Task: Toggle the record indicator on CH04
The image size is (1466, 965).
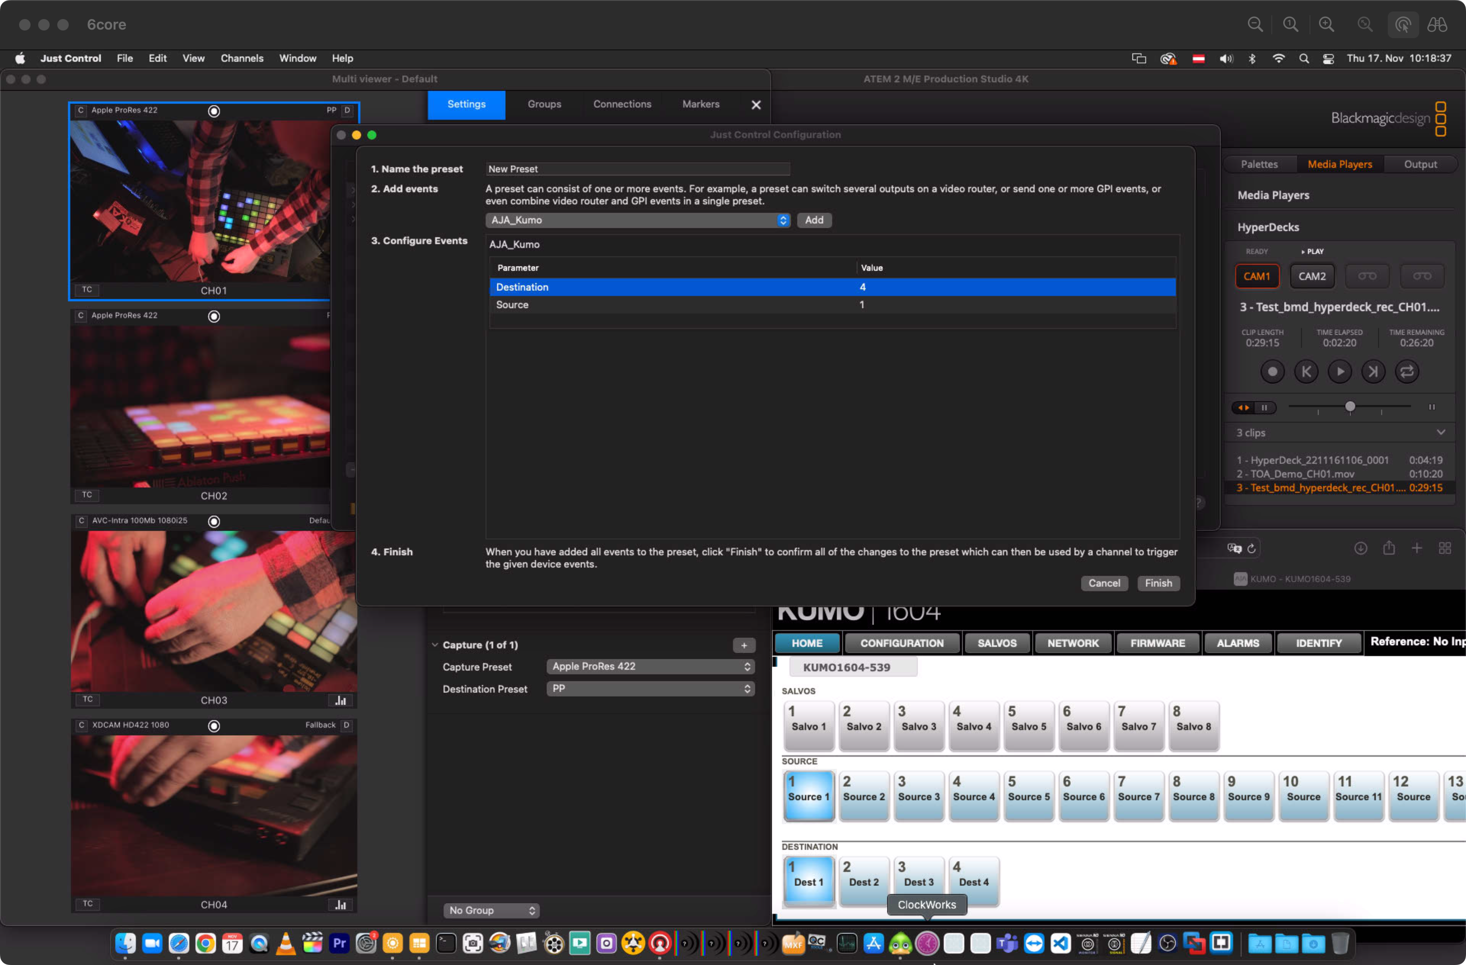Action: coord(214,726)
